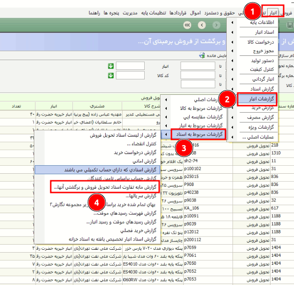Open the حقوق و دستمزد menu
The width and height of the screenshot is (294, 285).
click(x=220, y=13)
